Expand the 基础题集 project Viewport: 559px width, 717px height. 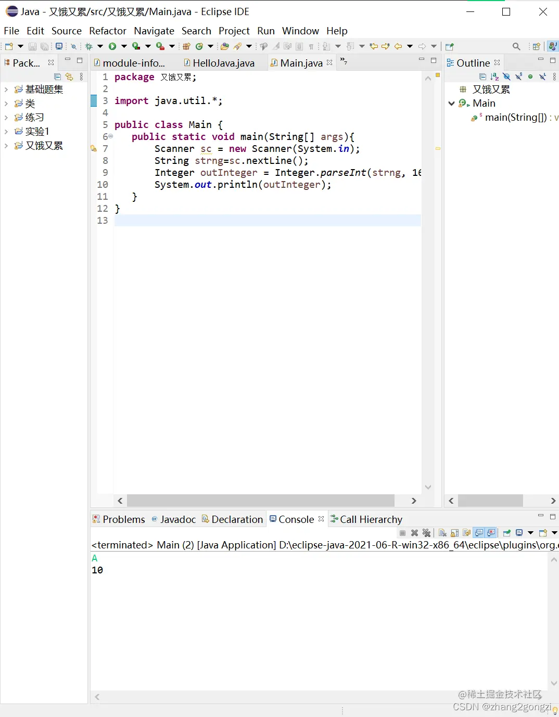[6, 89]
